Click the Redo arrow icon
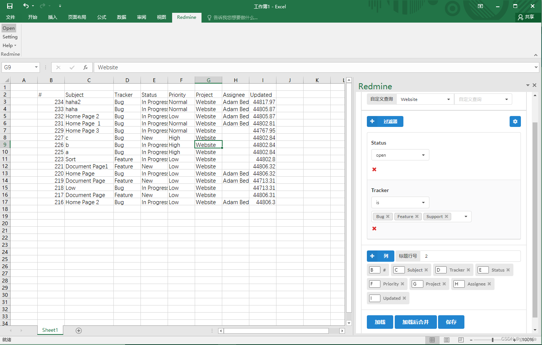 pyautogui.click(x=42, y=6)
